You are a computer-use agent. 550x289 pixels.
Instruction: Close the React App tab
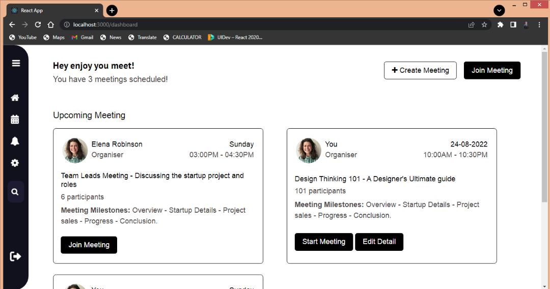(x=96, y=11)
